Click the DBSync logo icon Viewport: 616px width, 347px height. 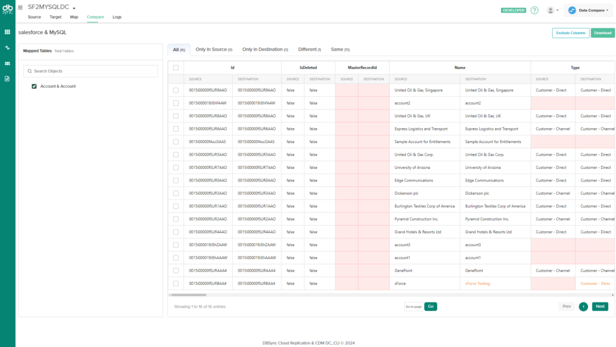coord(7,10)
